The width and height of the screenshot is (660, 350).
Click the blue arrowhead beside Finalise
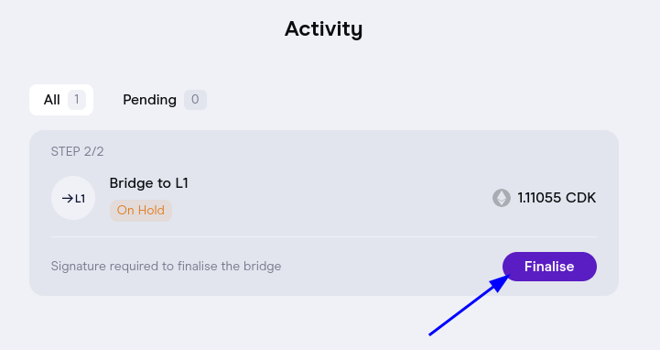pos(500,283)
